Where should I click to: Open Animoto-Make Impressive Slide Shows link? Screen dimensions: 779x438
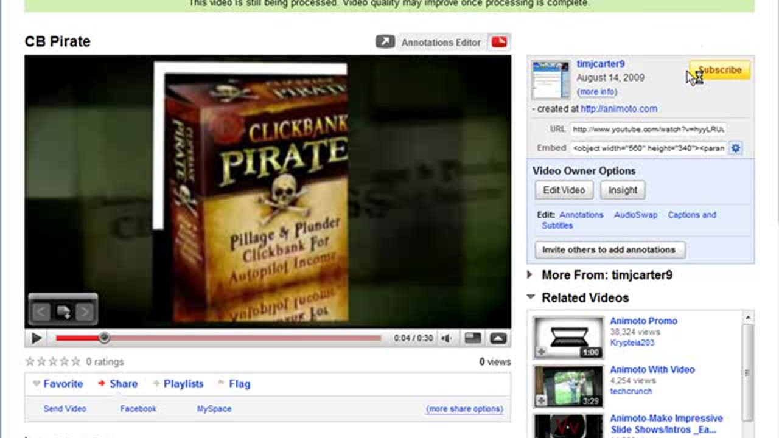point(666,424)
